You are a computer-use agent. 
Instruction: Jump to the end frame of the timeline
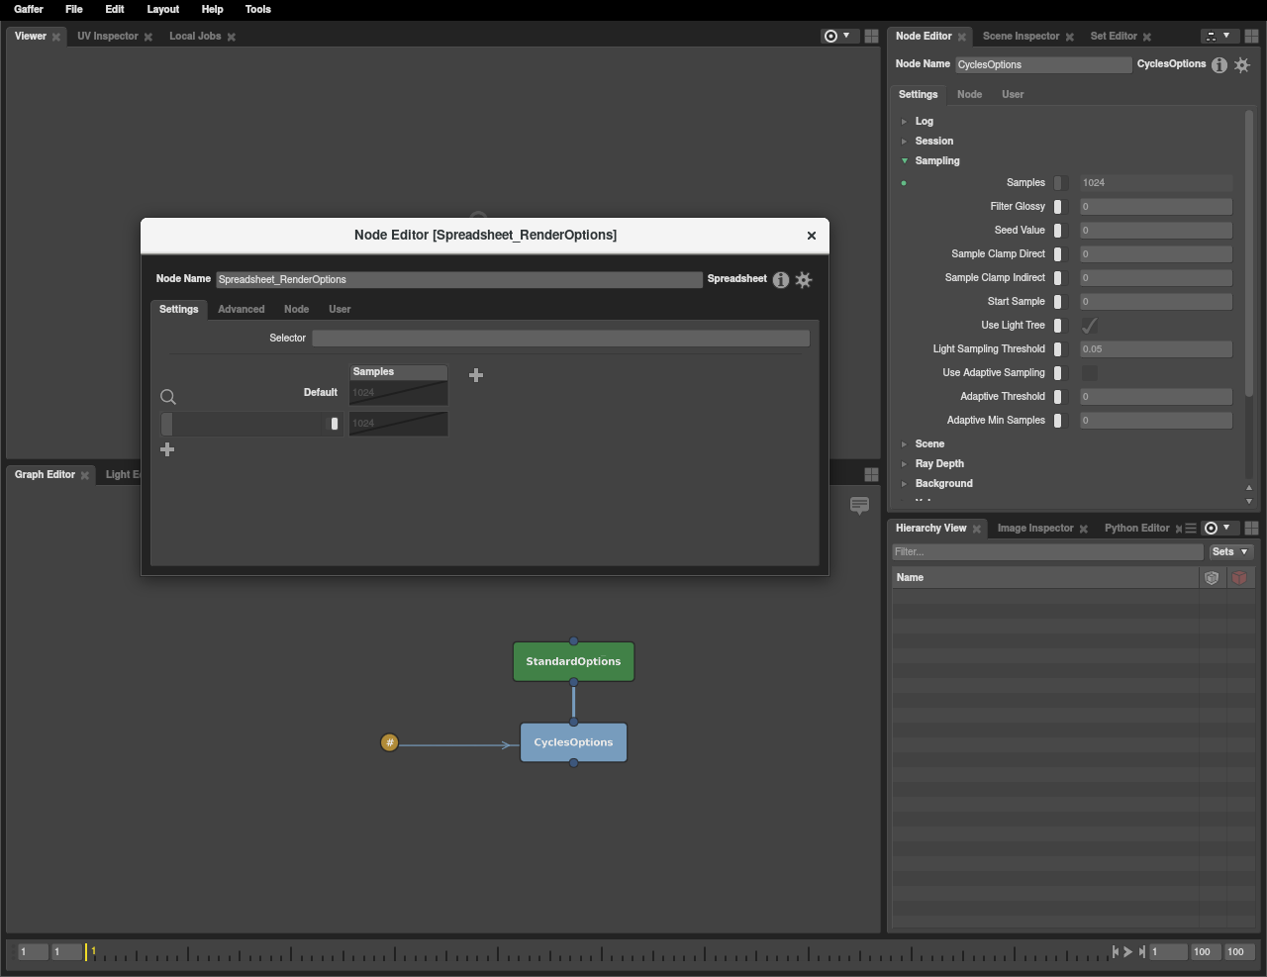1141,951
